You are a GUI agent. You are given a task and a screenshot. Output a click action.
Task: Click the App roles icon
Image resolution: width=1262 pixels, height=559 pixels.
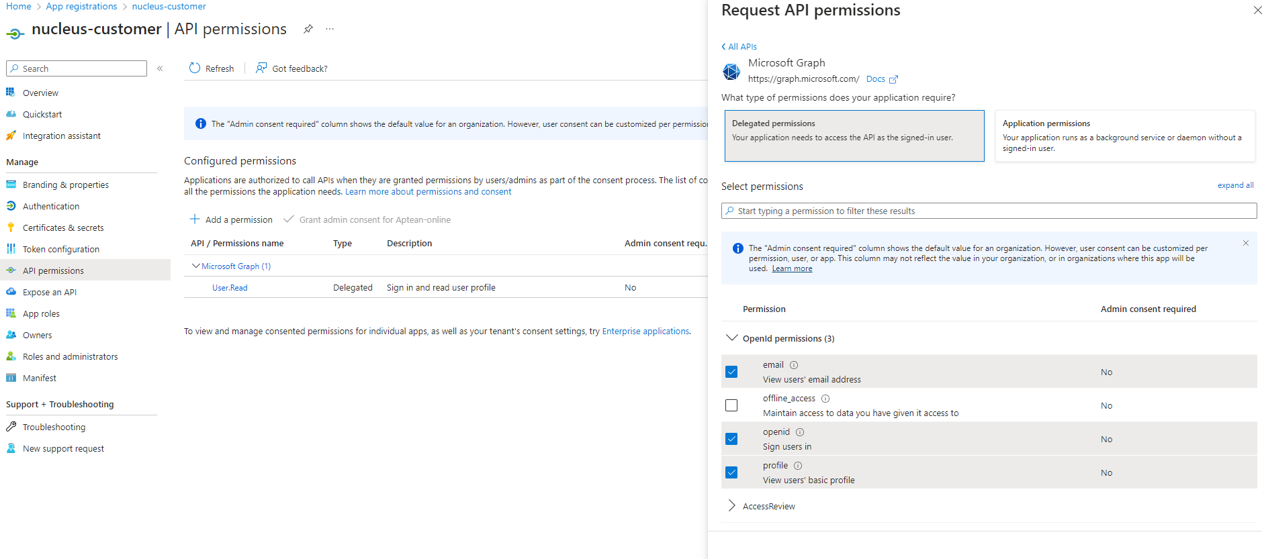tap(11, 313)
